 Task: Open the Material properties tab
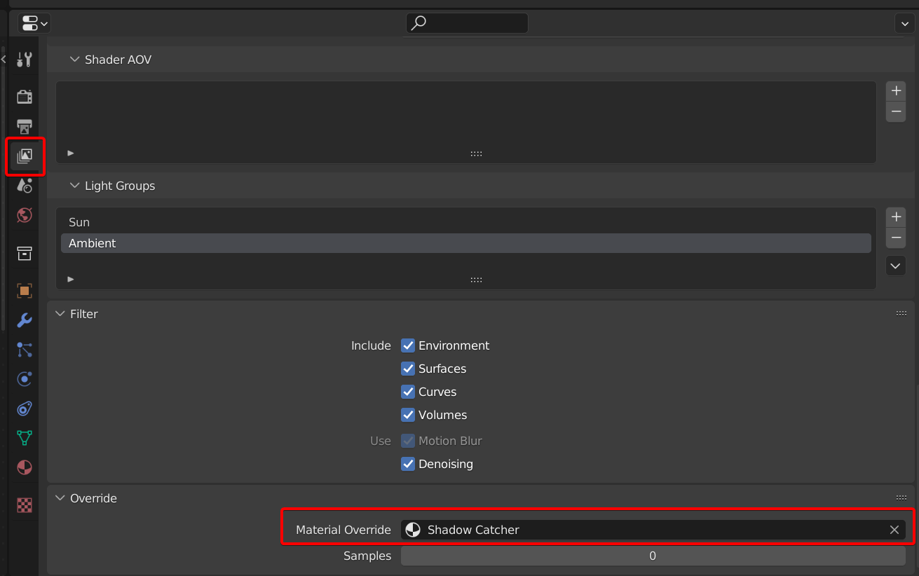point(25,467)
